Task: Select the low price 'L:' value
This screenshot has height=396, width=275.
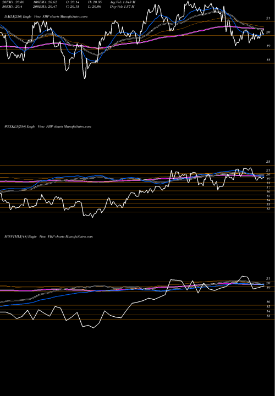Action: 95,7
